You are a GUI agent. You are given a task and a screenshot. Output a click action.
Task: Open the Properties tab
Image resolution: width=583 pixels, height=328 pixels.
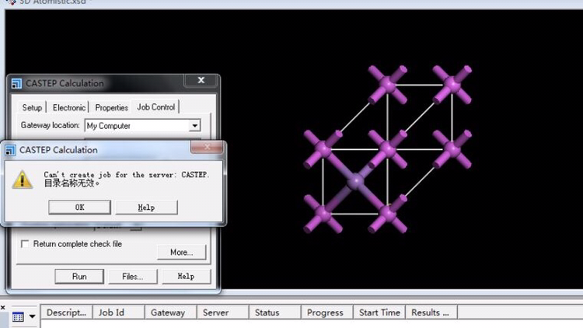(111, 107)
